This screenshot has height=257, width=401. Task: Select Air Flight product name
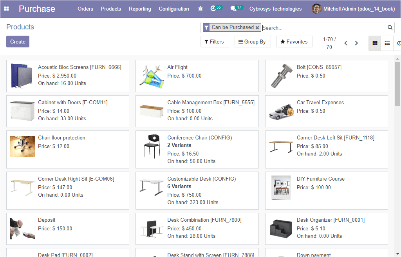click(177, 67)
